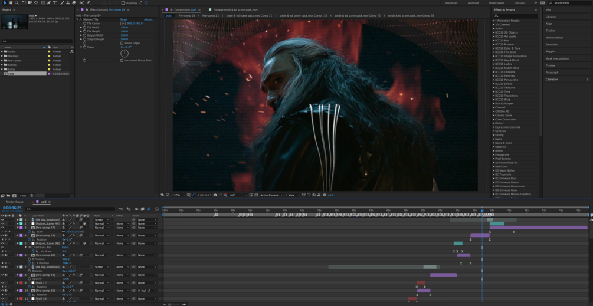Open the Render Queue tab
Image resolution: width=593 pixels, height=306 pixels.
(15, 202)
